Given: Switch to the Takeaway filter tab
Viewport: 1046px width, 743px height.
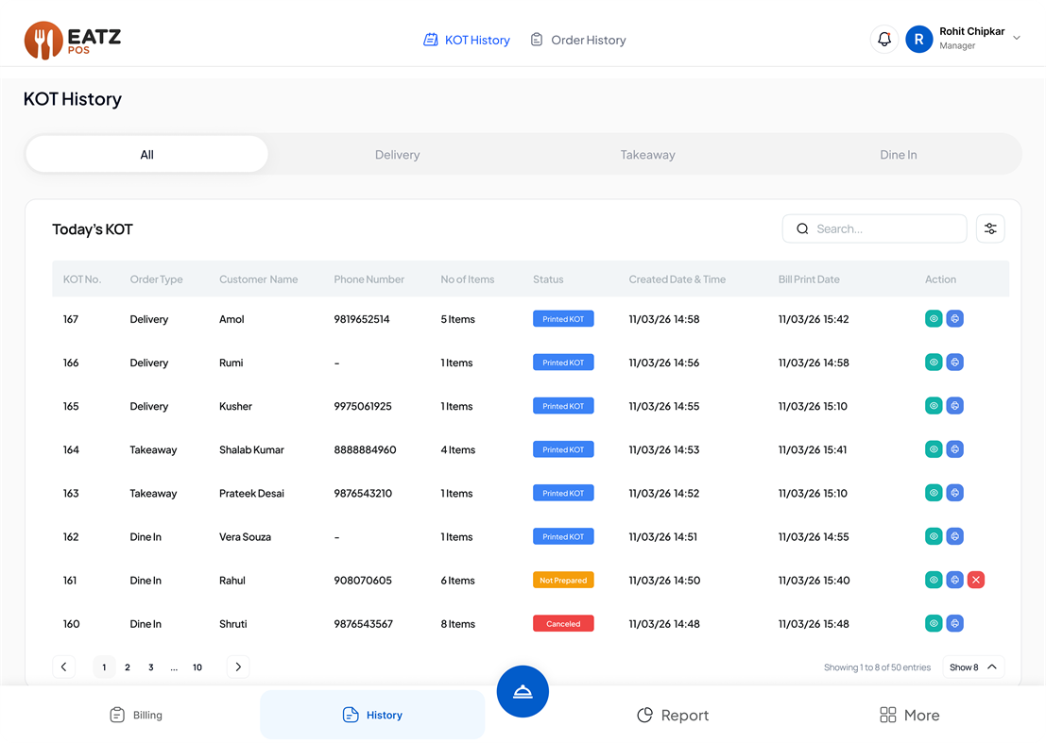Looking at the screenshot, I should [648, 155].
